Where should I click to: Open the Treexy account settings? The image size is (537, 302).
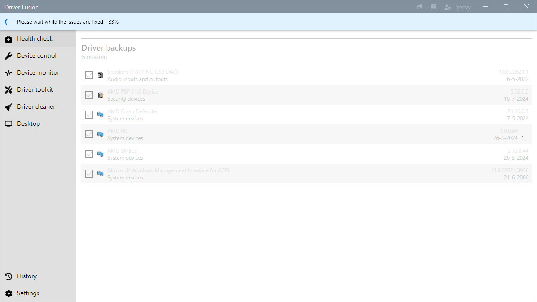(x=457, y=7)
